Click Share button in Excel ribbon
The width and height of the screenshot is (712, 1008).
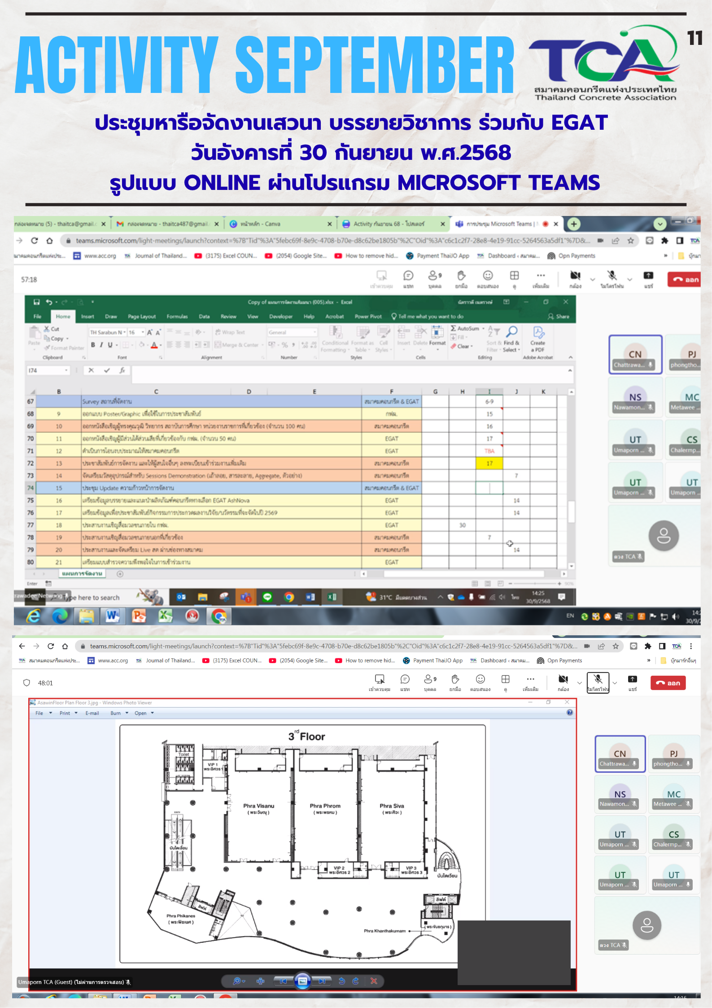(559, 317)
